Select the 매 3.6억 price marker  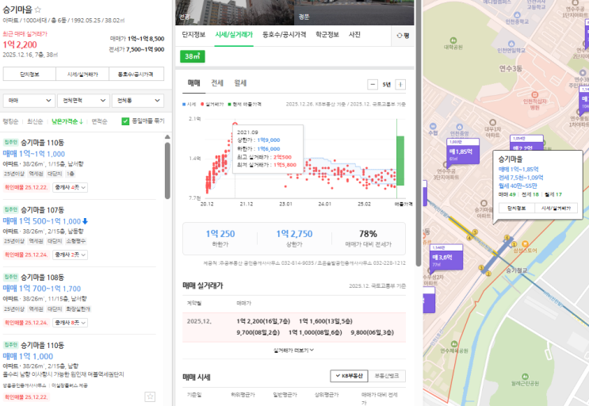point(446,257)
